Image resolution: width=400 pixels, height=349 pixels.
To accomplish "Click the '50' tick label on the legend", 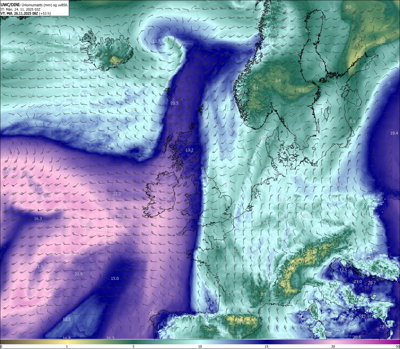I will (x=397, y=346).
